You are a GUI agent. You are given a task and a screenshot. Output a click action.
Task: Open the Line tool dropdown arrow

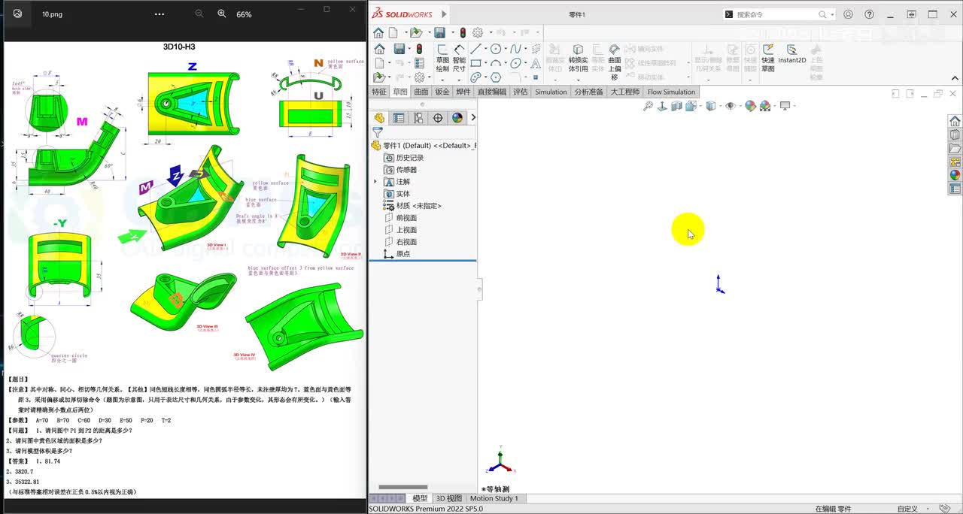(485, 49)
